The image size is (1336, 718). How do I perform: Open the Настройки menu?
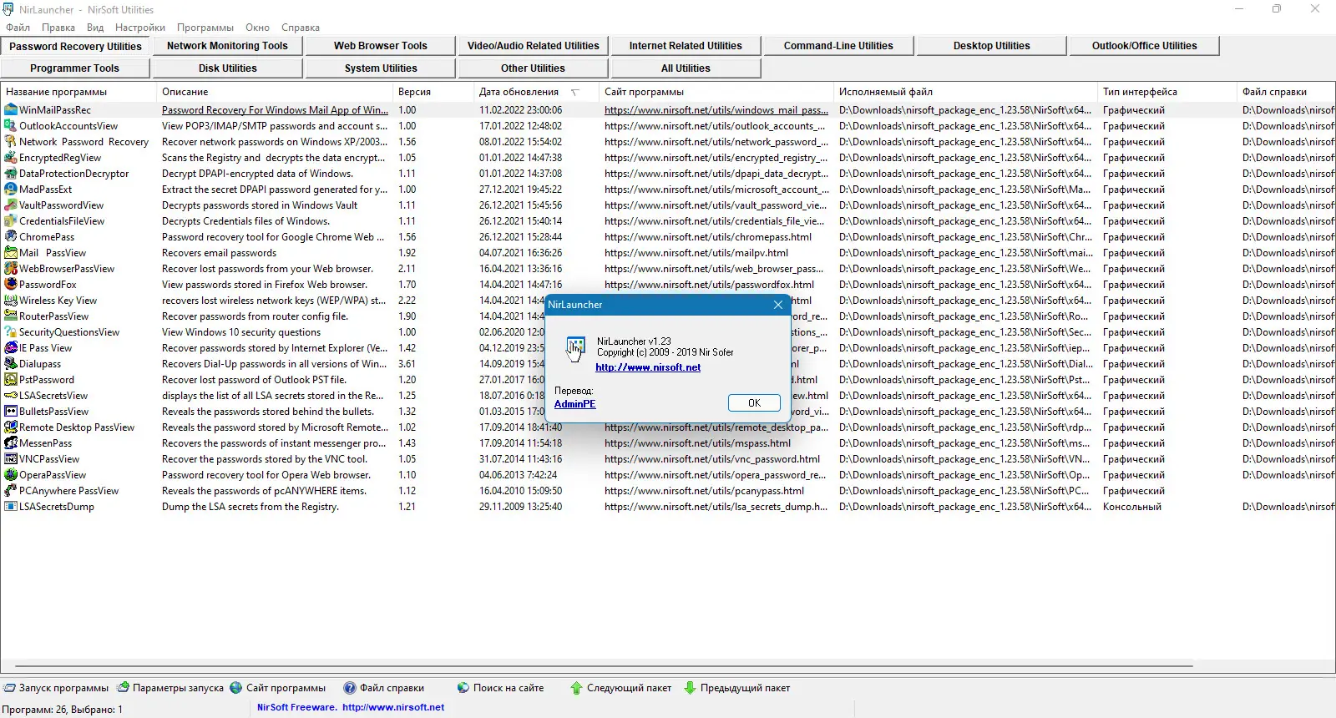(x=140, y=28)
